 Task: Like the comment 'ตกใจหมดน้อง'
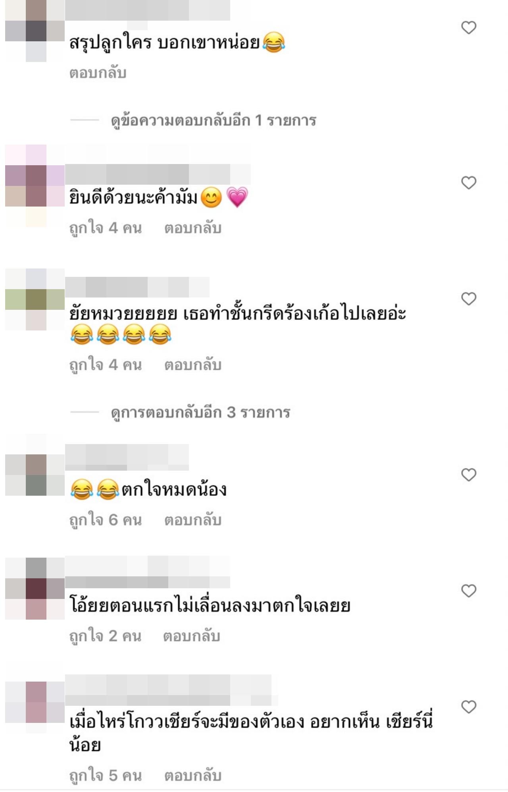click(469, 475)
